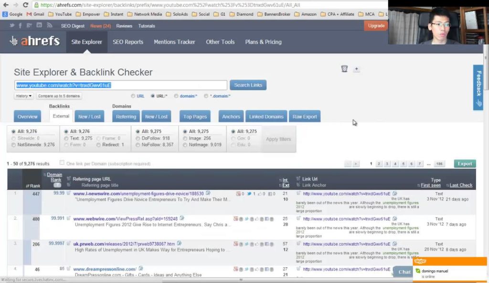The width and height of the screenshot is (489, 283).
Task: Select the NotSitewide: 9,276 filter
Action: pyautogui.click(x=13, y=145)
